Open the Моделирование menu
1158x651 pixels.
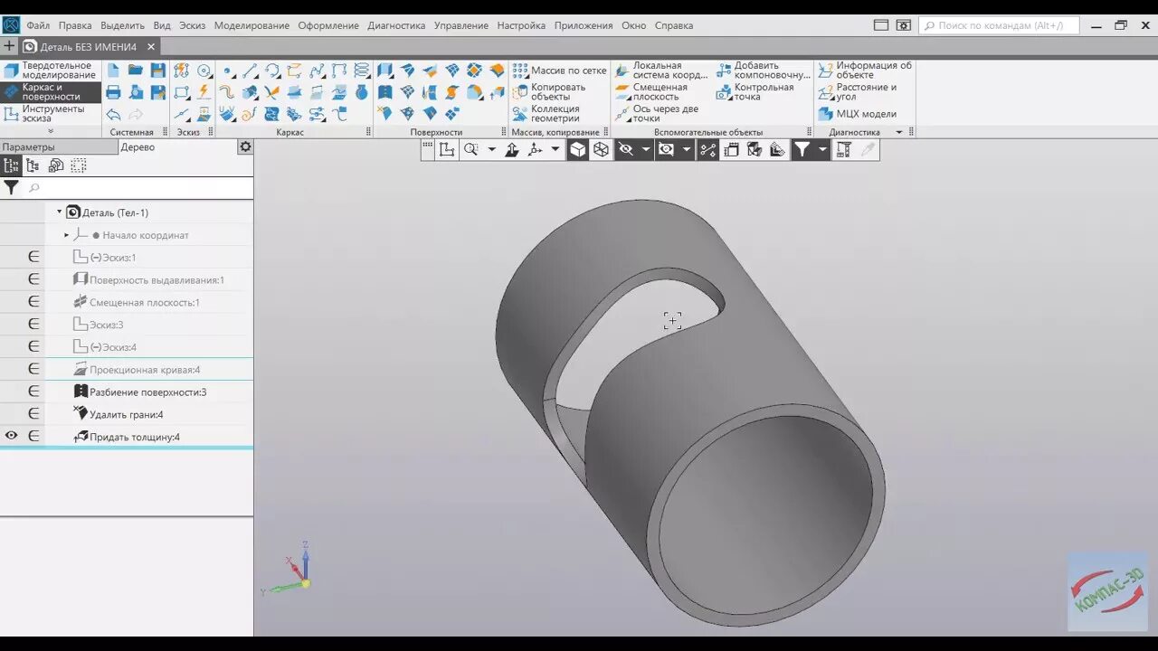252,25
